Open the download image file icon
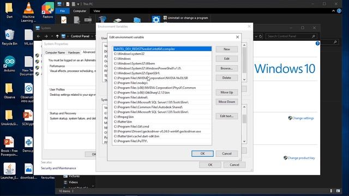349x196 pixels. tap(28, 170)
